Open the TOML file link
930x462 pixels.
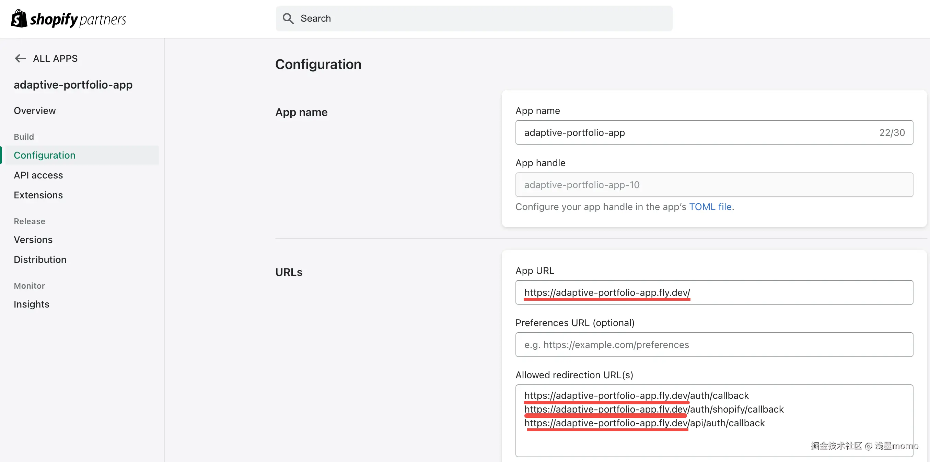[710, 207]
